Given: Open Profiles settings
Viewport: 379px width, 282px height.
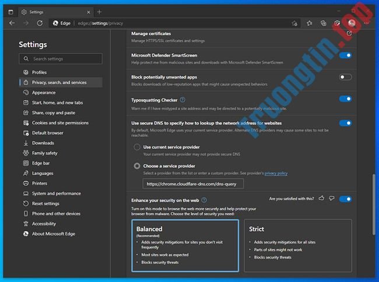Looking at the screenshot, I should click(61, 72).
